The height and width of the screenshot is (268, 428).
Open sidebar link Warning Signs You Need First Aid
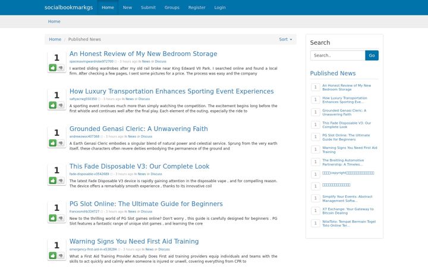point(350,150)
